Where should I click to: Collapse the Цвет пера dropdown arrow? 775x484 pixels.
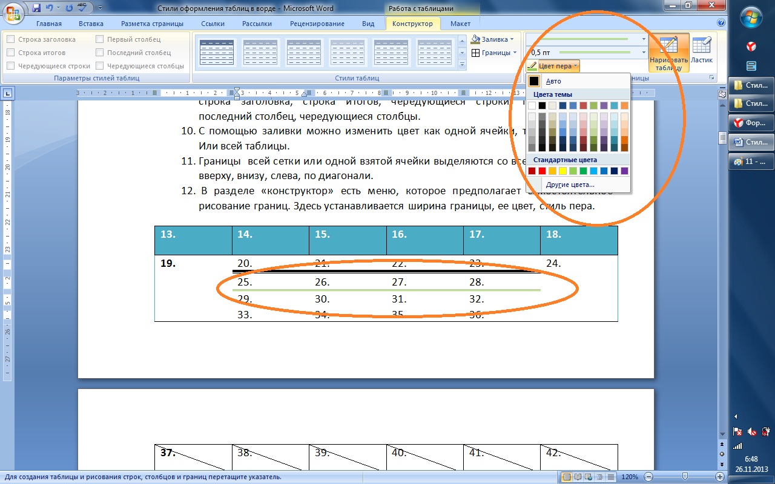click(x=576, y=66)
